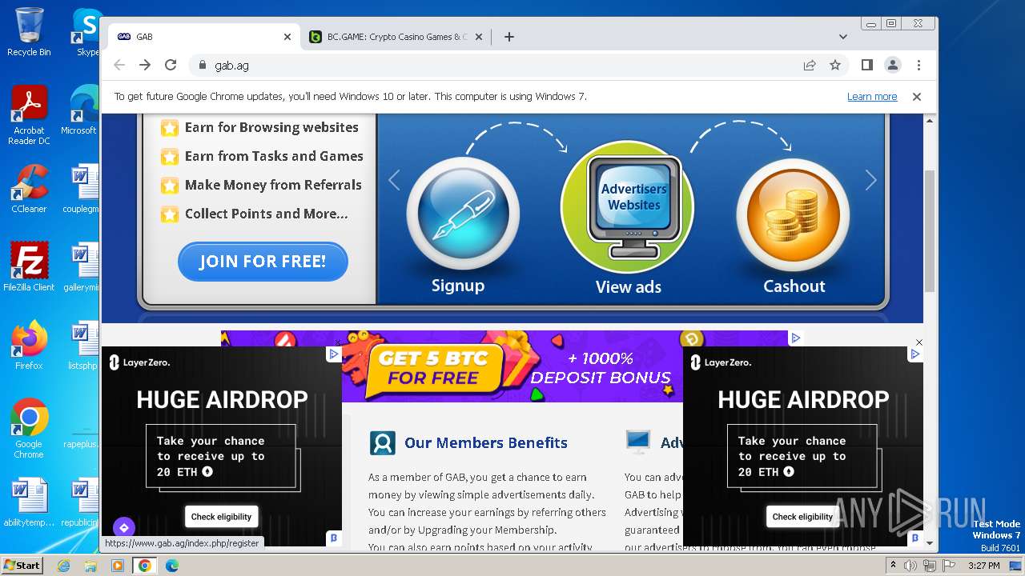Screen dimensions: 1025x576
Task: Click Collect Points and More text
Action: point(266,214)
